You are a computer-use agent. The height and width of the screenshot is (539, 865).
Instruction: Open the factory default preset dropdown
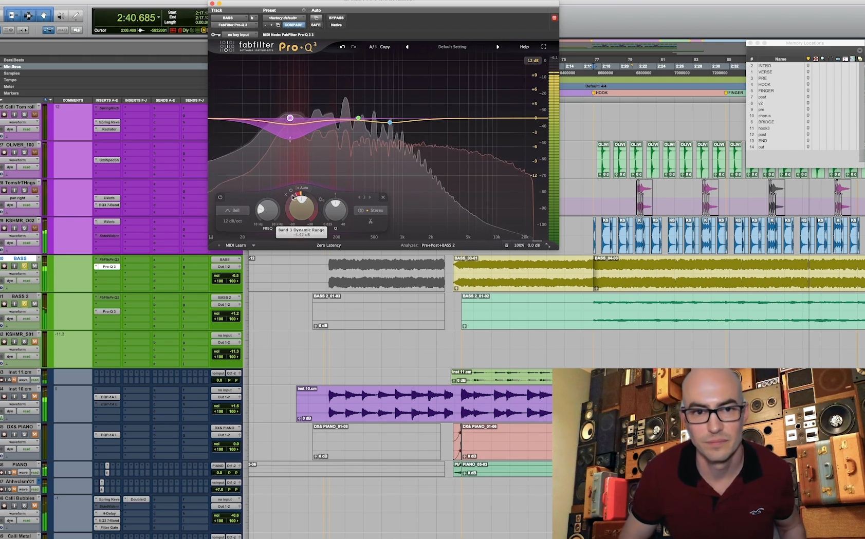pos(284,18)
